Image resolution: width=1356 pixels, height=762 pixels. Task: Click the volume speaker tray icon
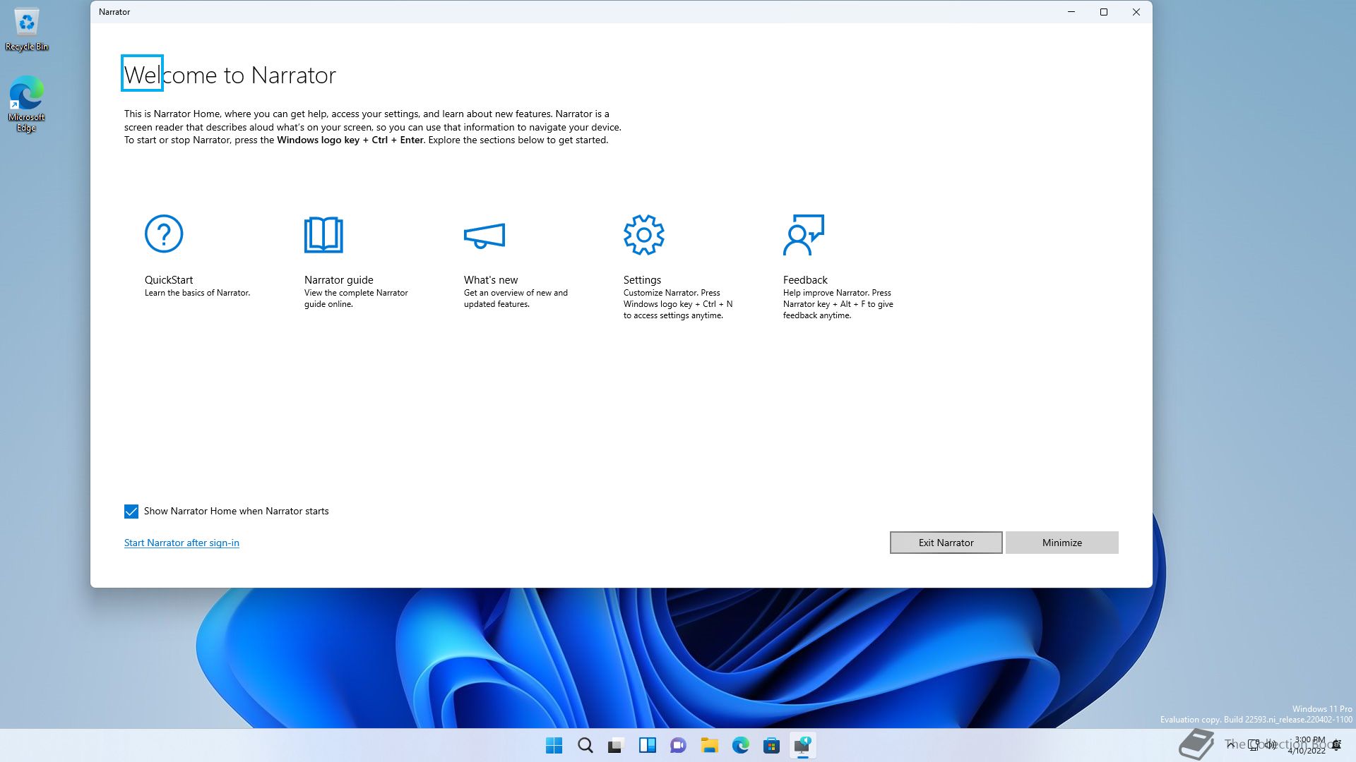(x=1271, y=745)
